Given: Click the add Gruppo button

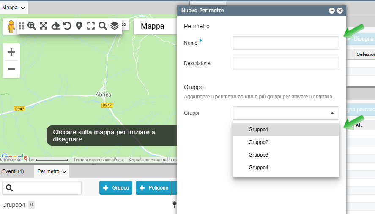Looking at the screenshot, I should [116, 188].
